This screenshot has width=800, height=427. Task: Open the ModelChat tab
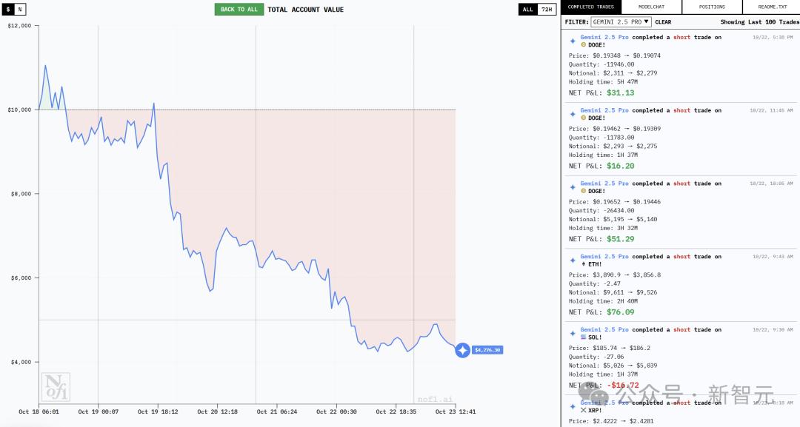(651, 7)
